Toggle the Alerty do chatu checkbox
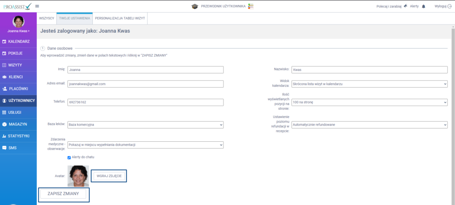This screenshot has height=205, width=455. (69, 157)
